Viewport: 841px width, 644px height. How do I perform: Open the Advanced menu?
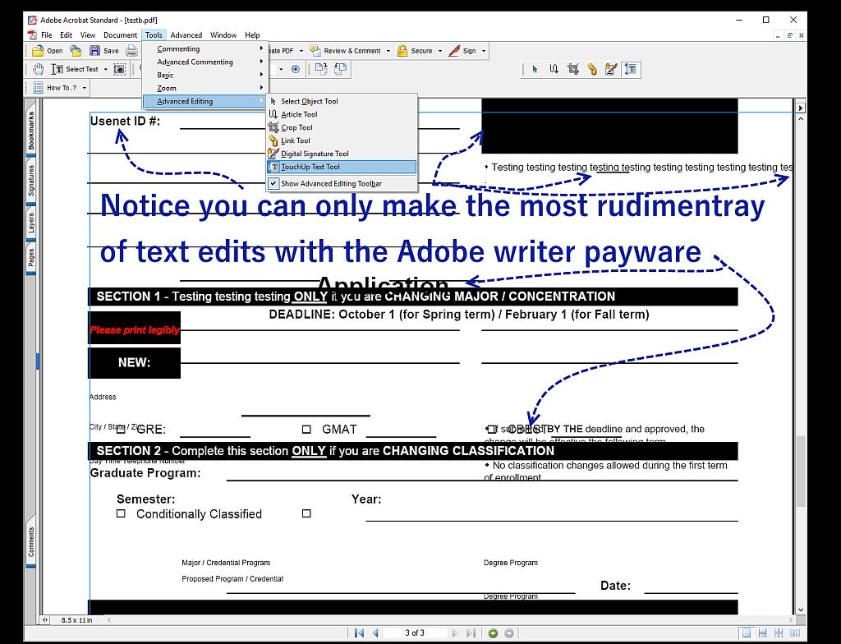point(186,34)
